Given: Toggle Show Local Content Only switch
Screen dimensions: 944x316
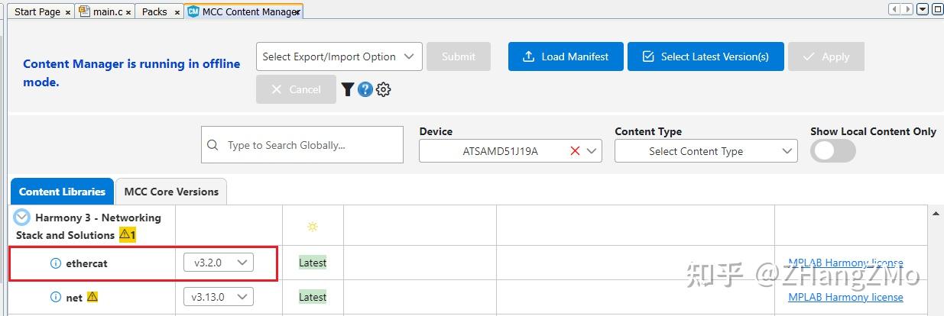Looking at the screenshot, I should coord(833,151).
